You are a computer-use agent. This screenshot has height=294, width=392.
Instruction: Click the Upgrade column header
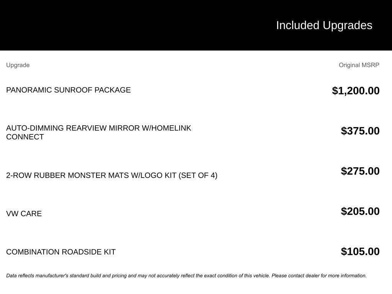(x=18, y=65)
